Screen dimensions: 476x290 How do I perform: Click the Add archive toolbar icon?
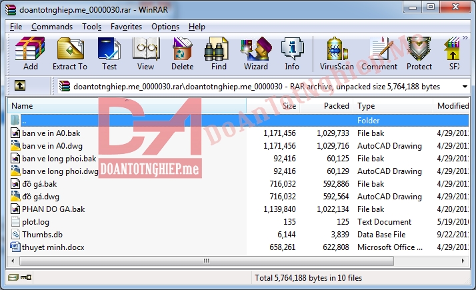30,53
